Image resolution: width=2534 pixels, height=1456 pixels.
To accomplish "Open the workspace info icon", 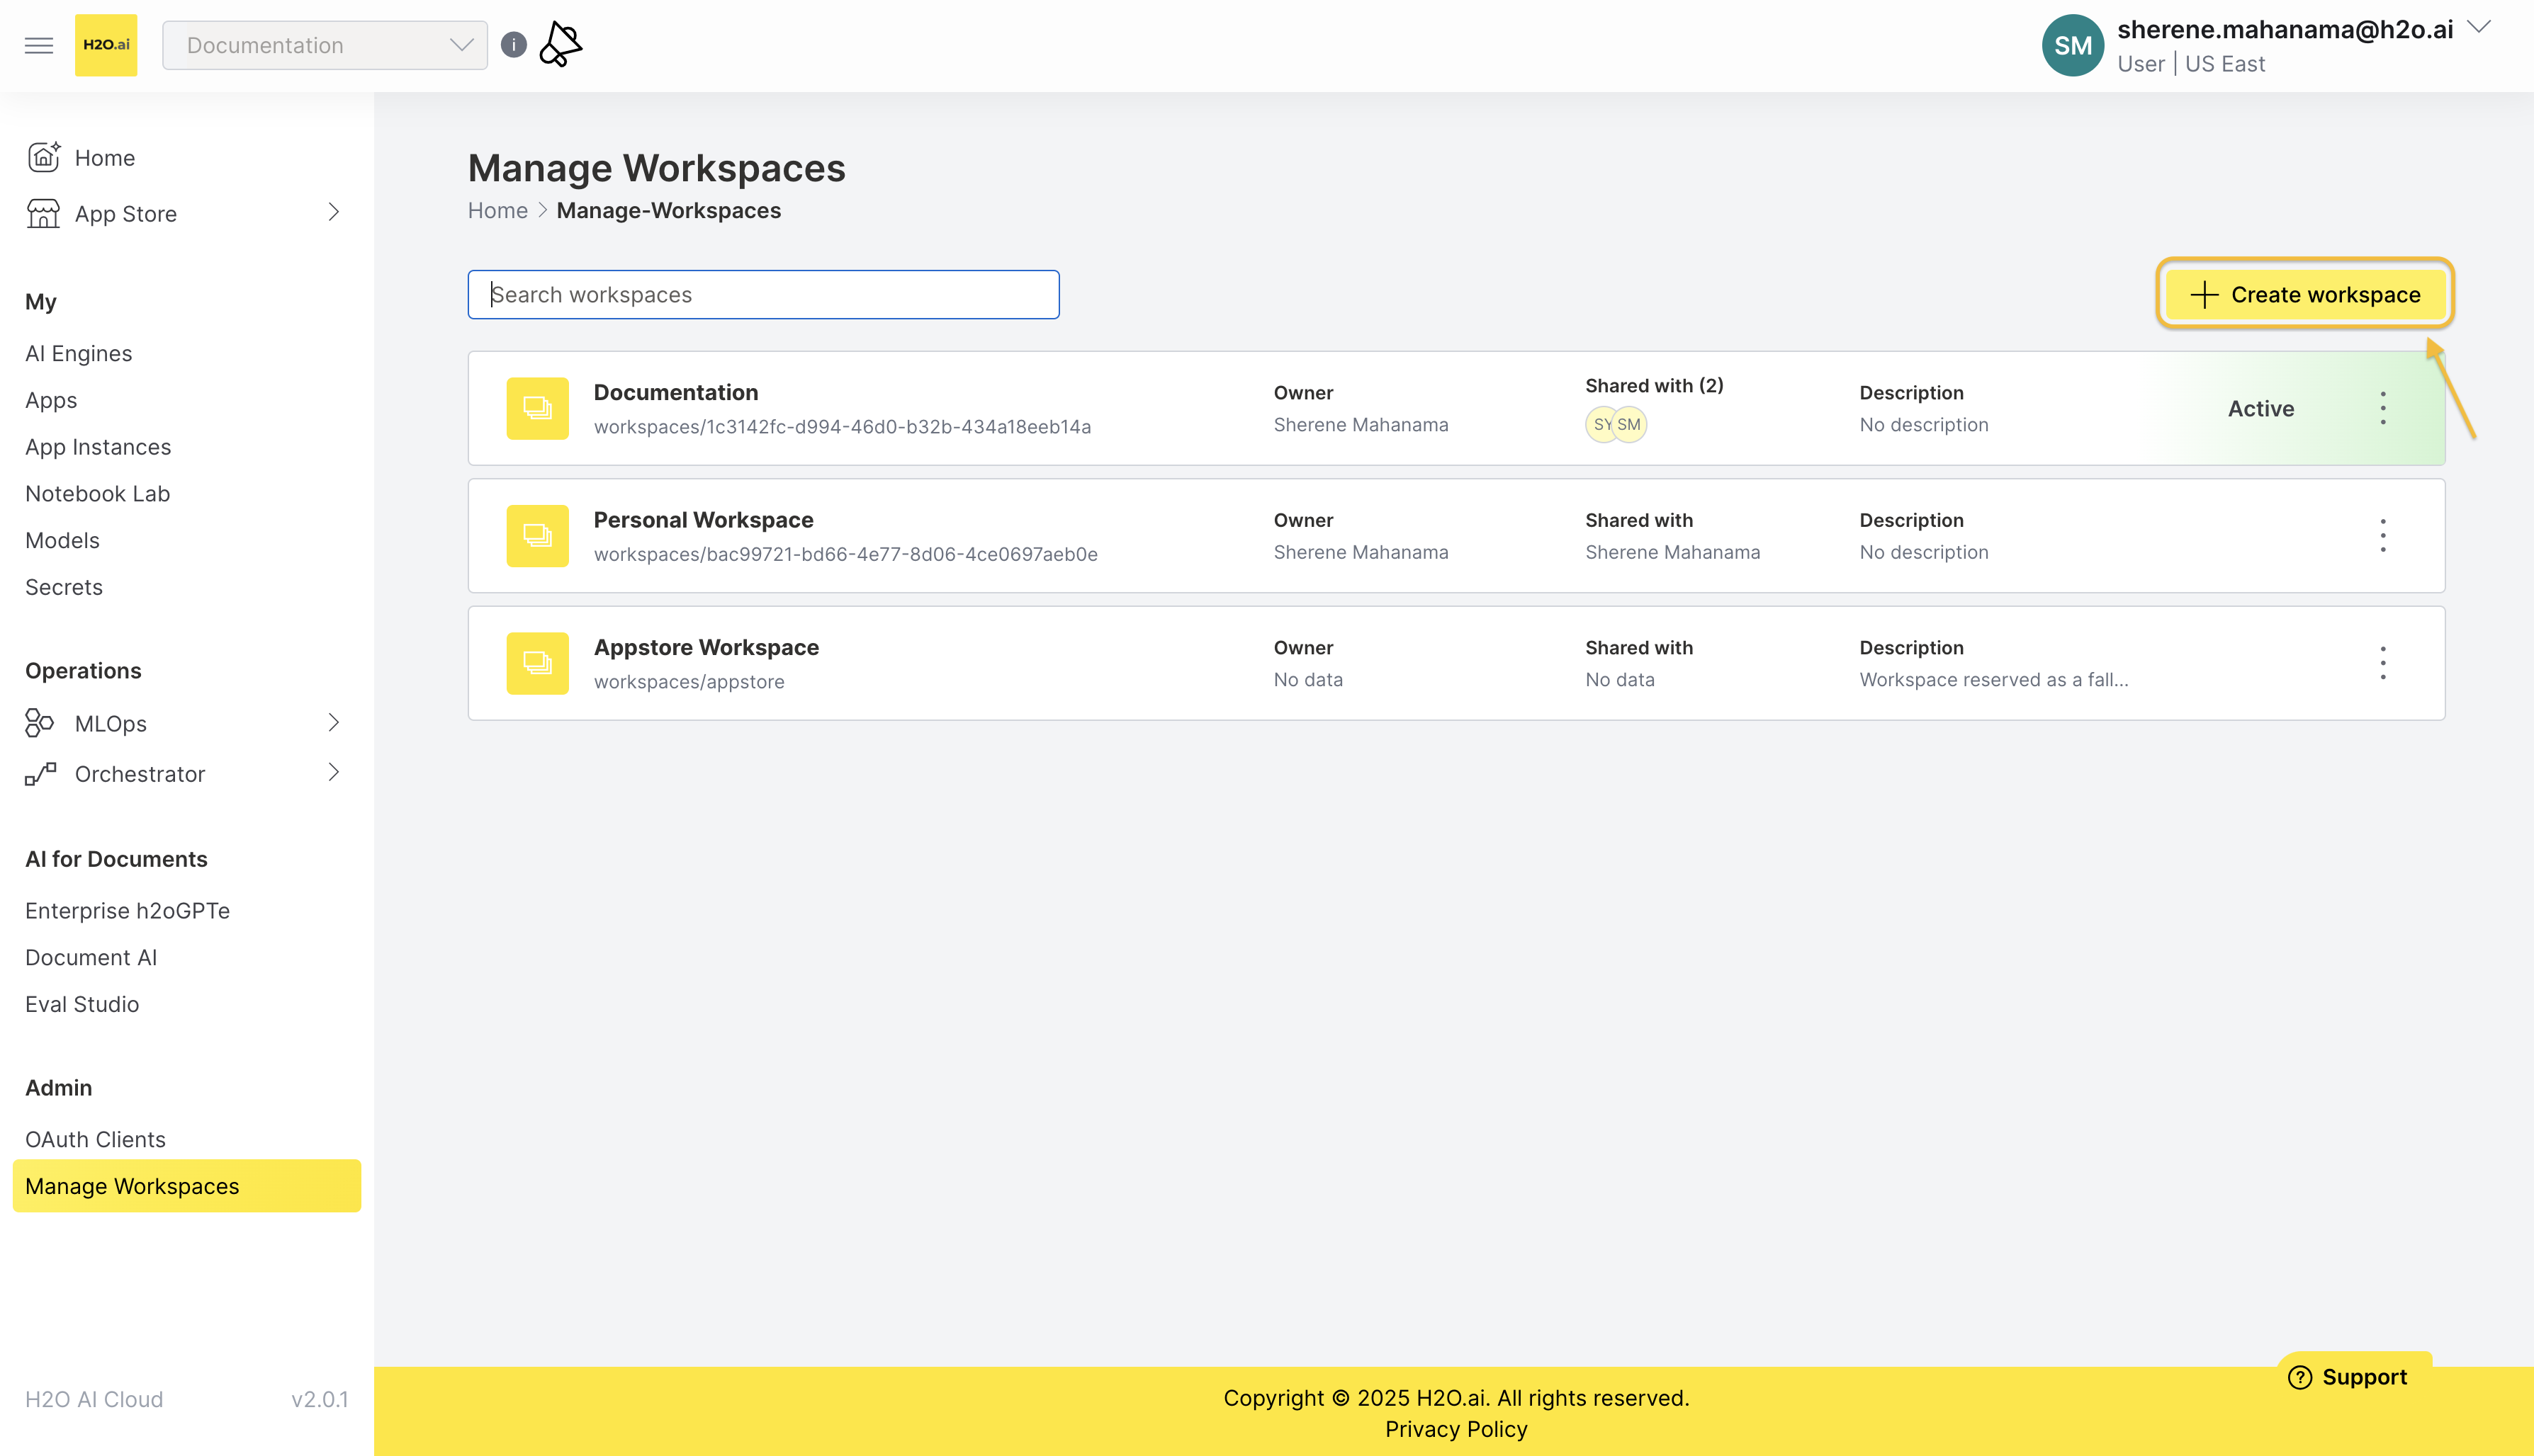I will coord(513,45).
